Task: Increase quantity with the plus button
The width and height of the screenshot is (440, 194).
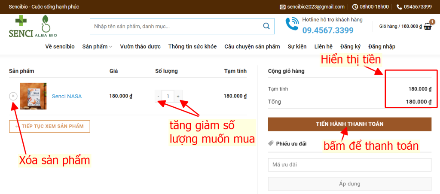Action: tap(178, 96)
